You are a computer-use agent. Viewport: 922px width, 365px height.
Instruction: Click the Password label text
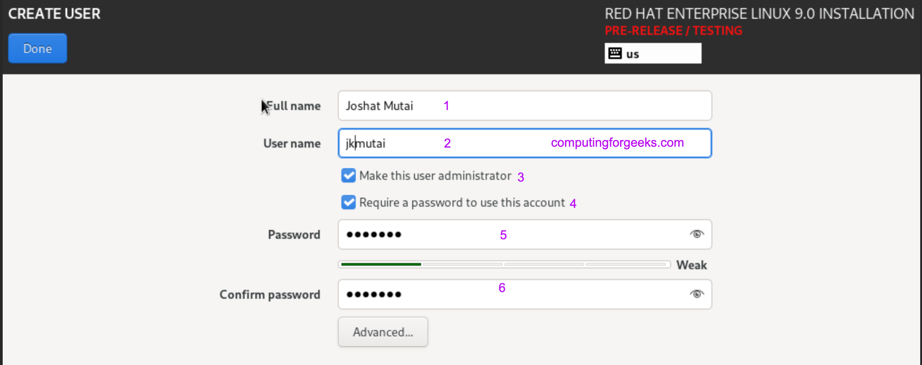(x=294, y=235)
